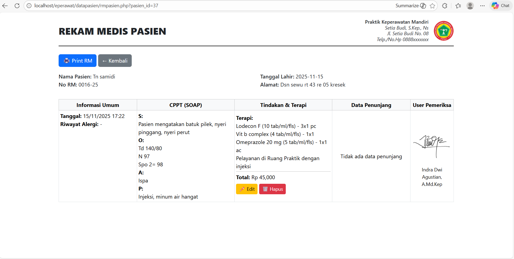
Task: Print the medical record with Print RM
Action: coord(77,61)
